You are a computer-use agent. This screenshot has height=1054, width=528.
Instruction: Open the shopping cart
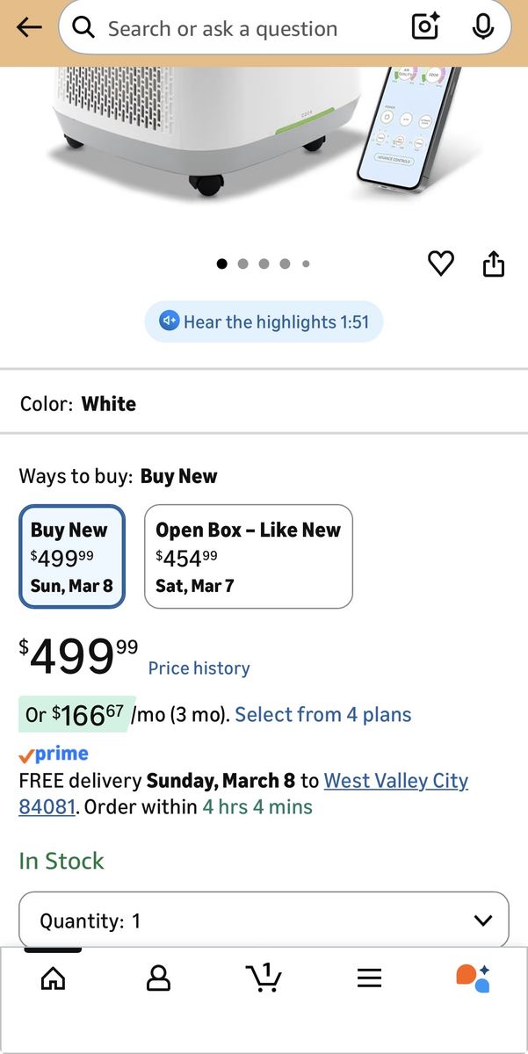[x=264, y=978]
